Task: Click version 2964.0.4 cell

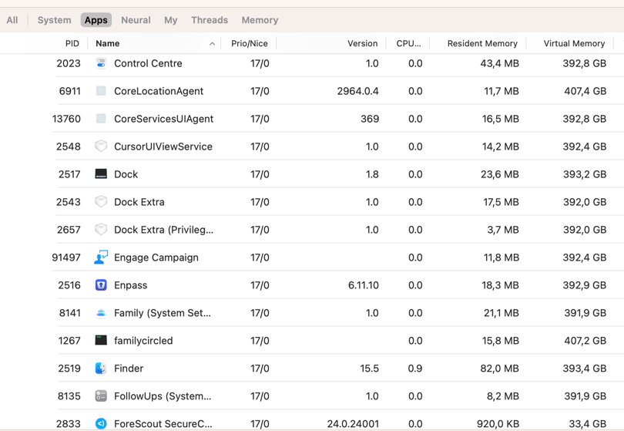Action: click(x=357, y=91)
